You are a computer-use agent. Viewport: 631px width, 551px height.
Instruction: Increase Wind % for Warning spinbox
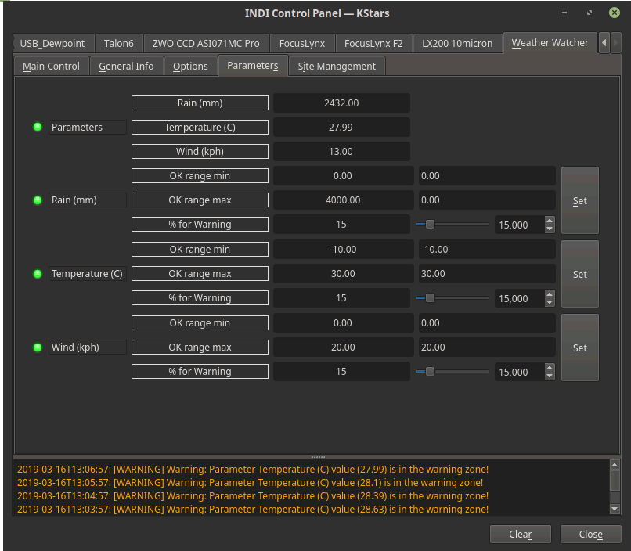click(550, 368)
